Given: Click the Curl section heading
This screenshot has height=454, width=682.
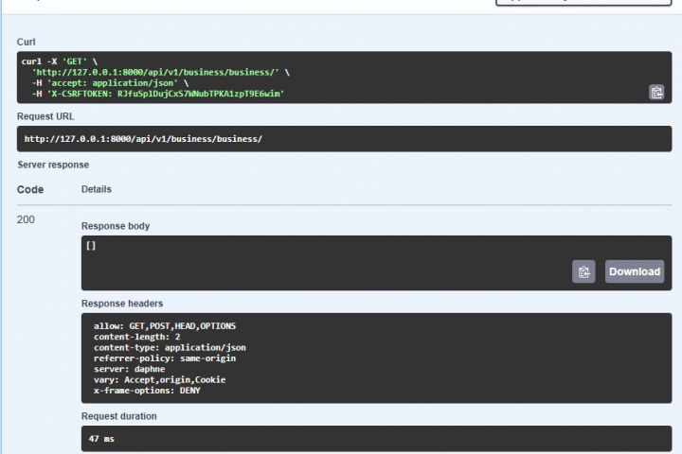Looking at the screenshot, I should coord(27,43).
